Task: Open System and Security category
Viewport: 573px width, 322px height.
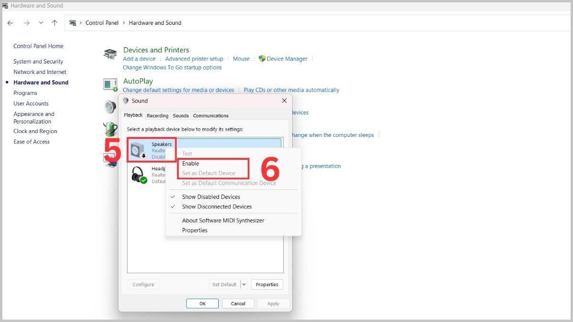Action: point(38,62)
